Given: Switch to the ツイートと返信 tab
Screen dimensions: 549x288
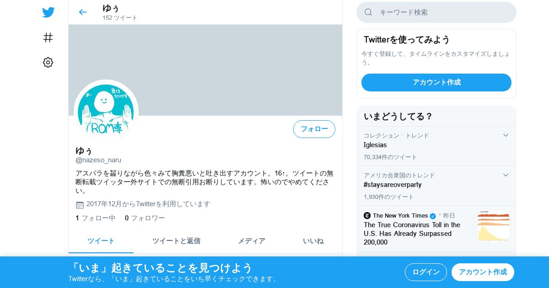Looking at the screenshot, I should (176, 241).
